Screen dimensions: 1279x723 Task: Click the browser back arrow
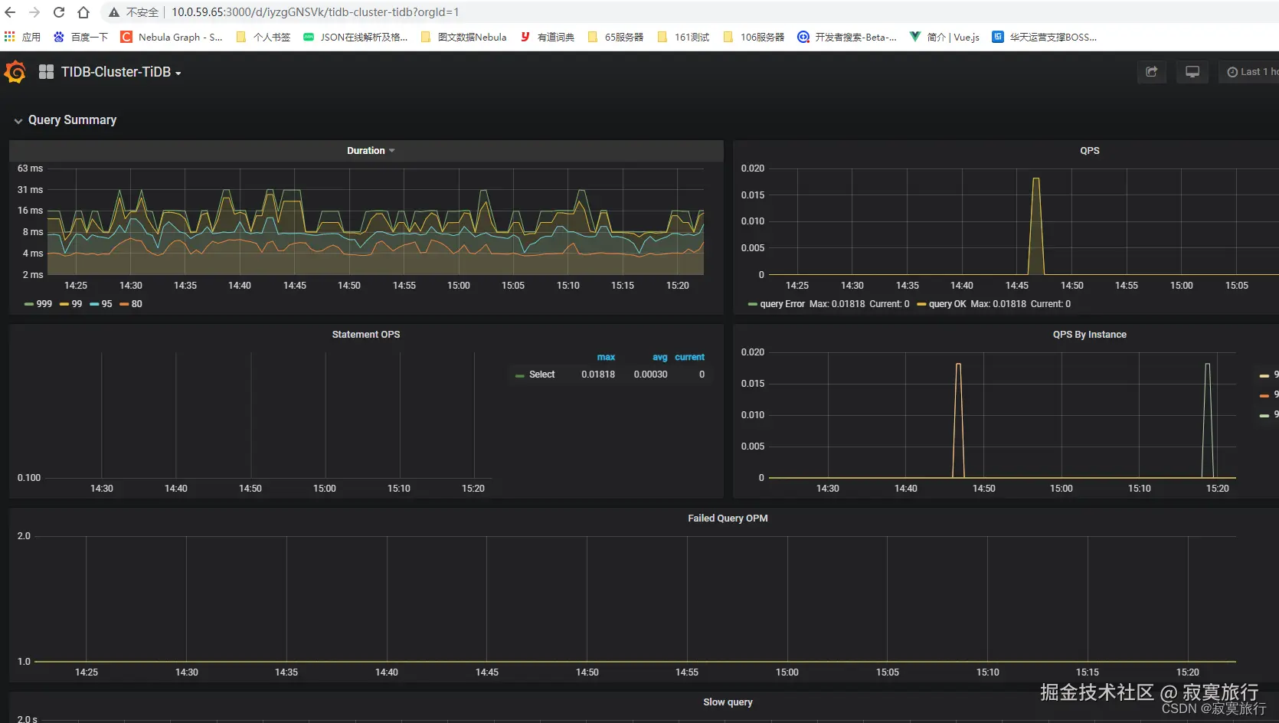tap(10, 12)
